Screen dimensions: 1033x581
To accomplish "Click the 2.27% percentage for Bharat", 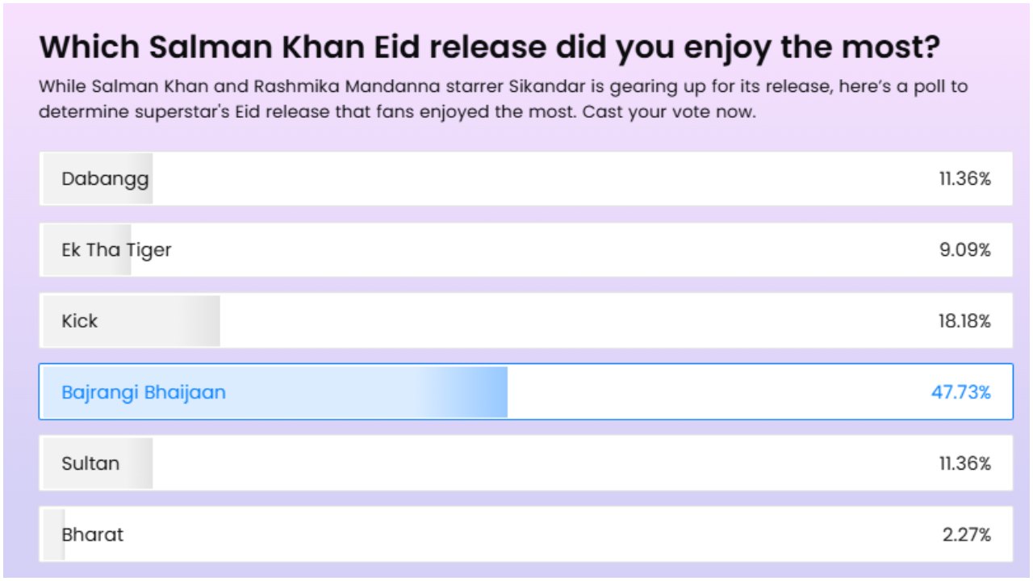I will tap(967, 534).
